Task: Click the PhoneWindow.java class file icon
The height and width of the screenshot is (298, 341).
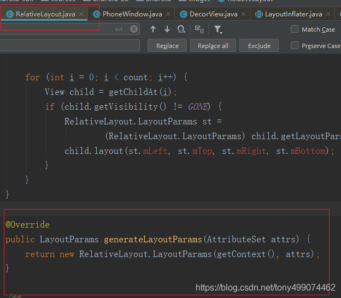Action: click(x=97, y=14)
